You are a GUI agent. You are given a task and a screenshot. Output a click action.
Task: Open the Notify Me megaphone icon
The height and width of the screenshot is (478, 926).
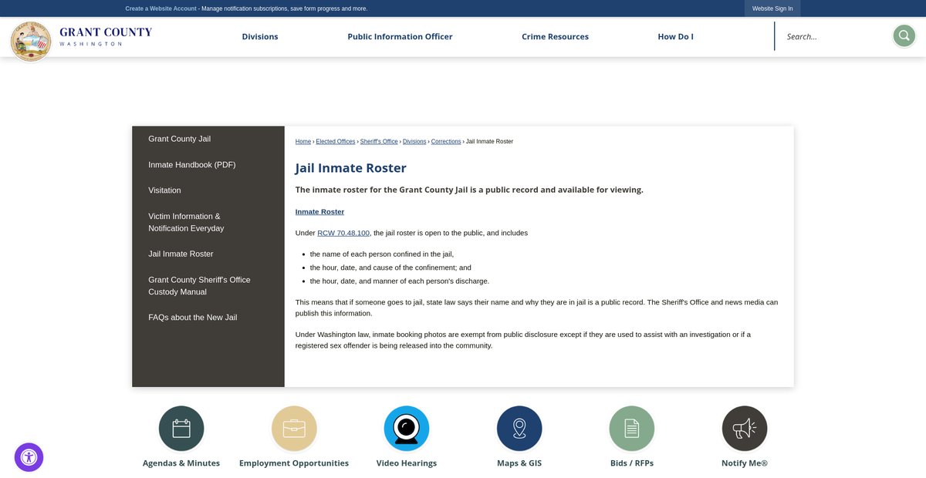745,429
